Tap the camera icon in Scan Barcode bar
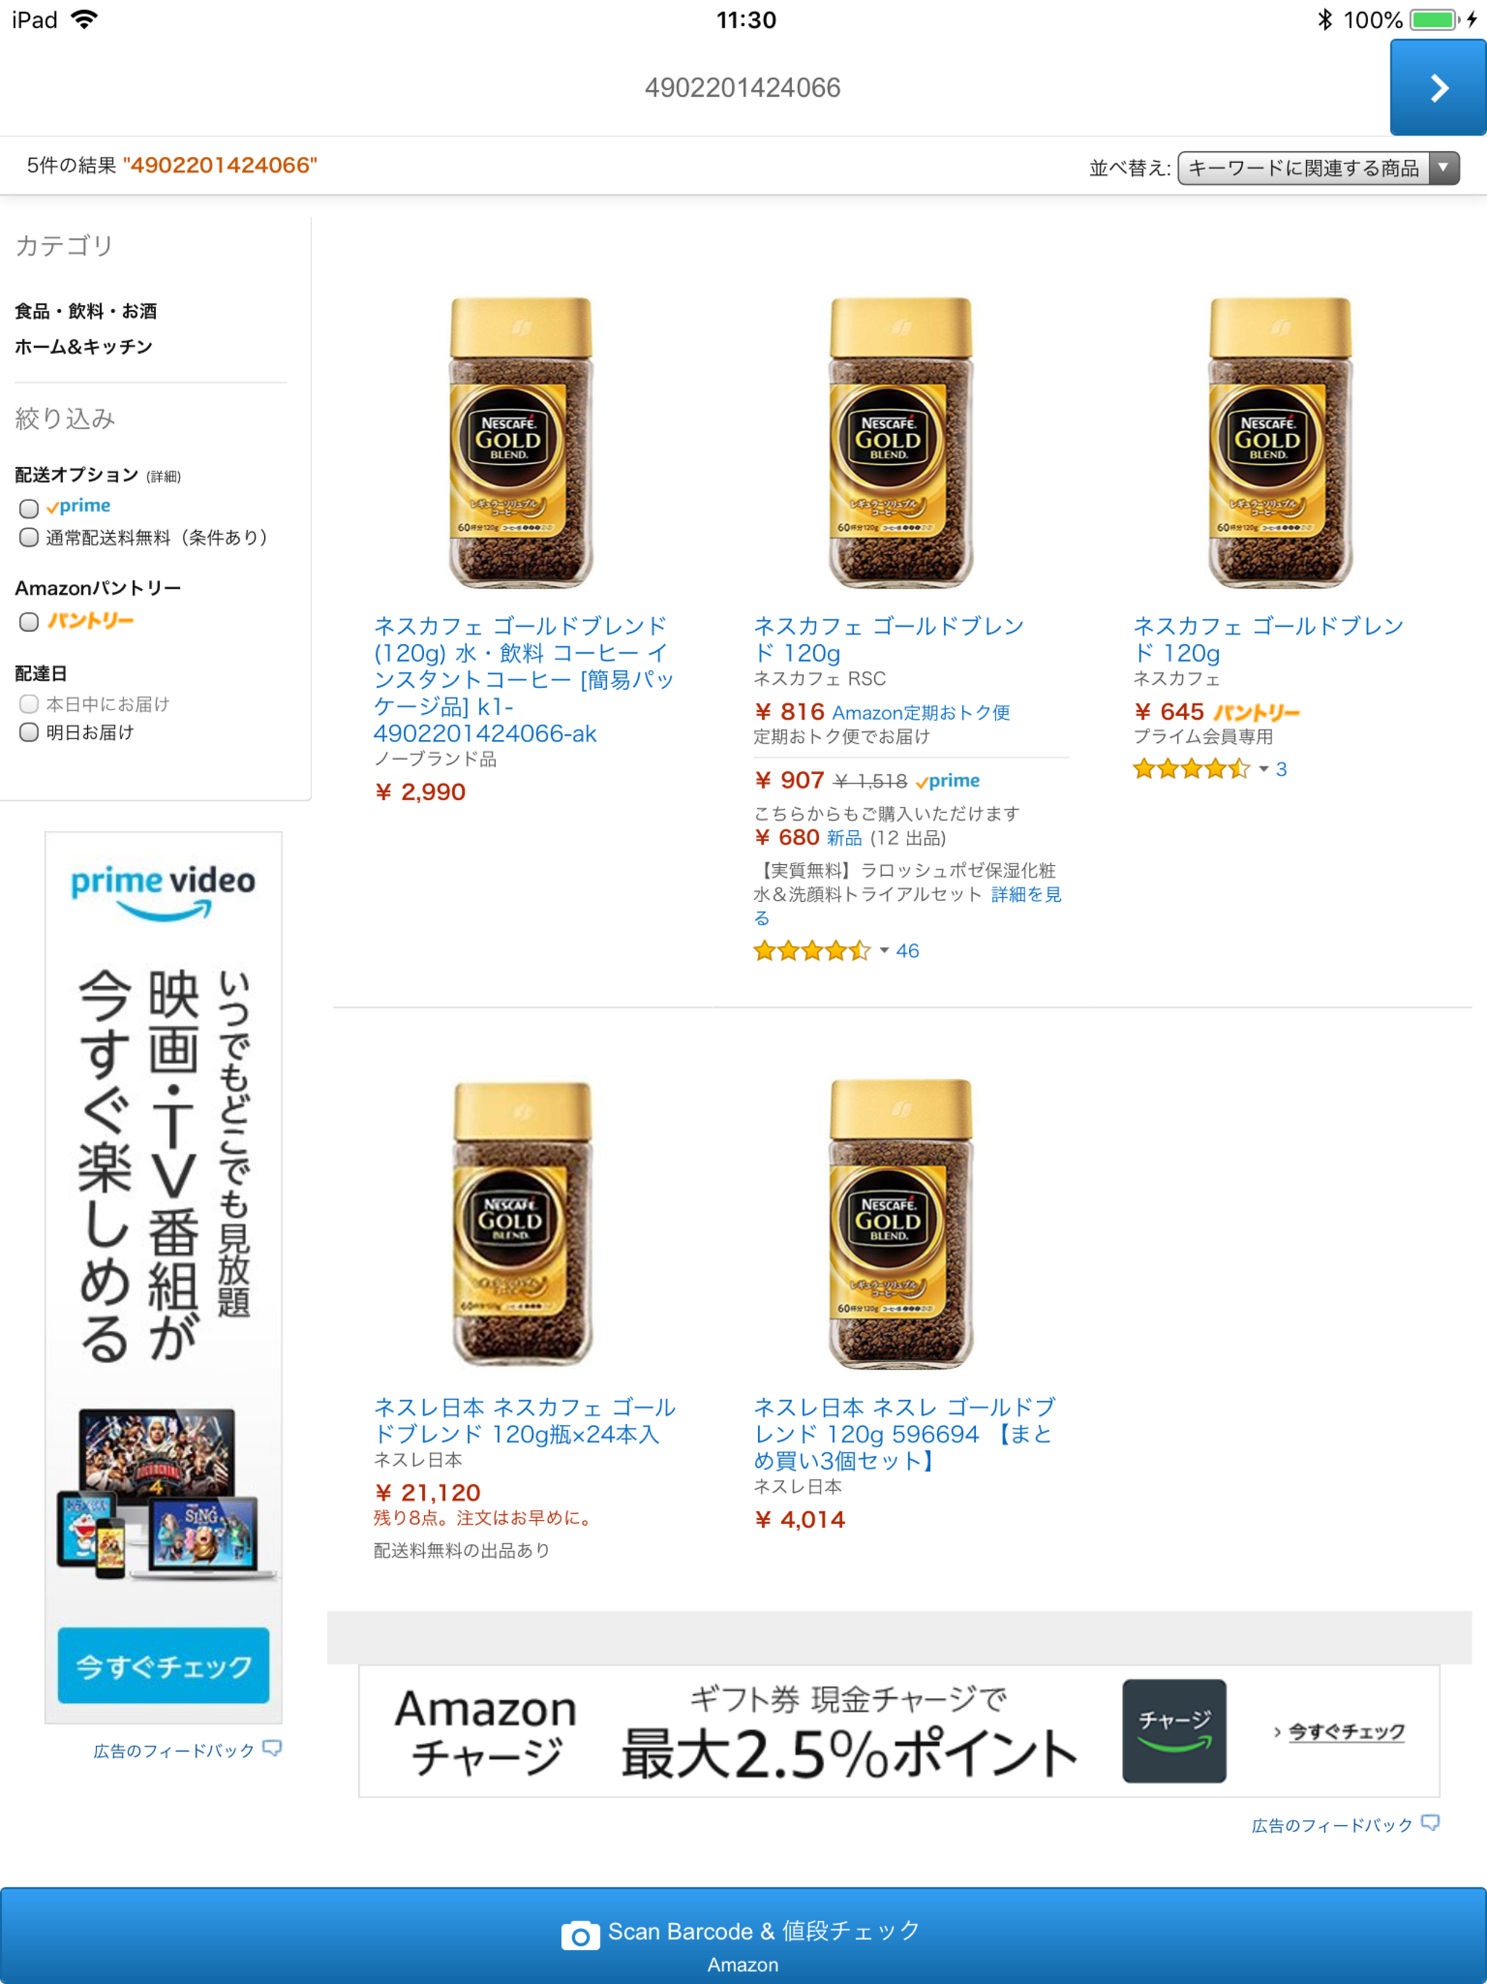This screenshot has height=1984, width=1487. click(580, 1935)
